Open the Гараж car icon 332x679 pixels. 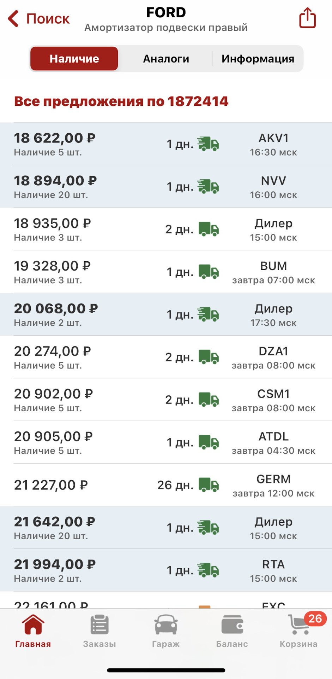point(166,625)
